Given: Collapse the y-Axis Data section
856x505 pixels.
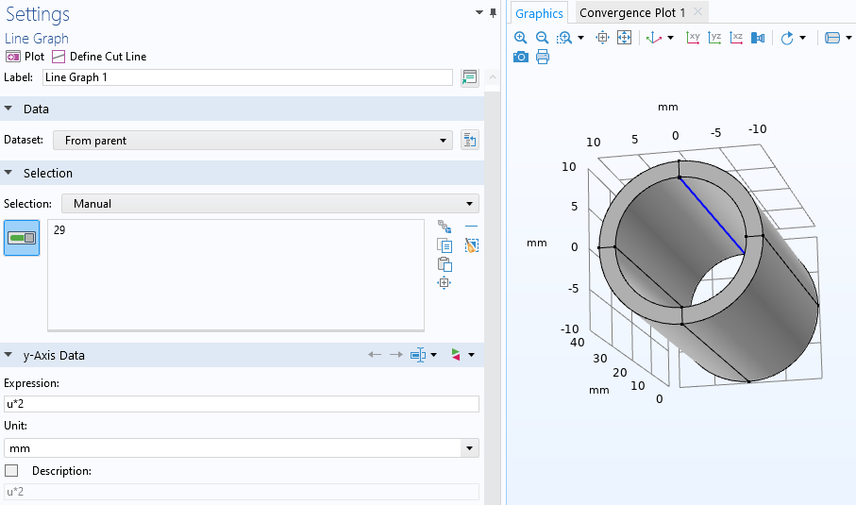Looking at the screenshot, I should pos(9,355).
